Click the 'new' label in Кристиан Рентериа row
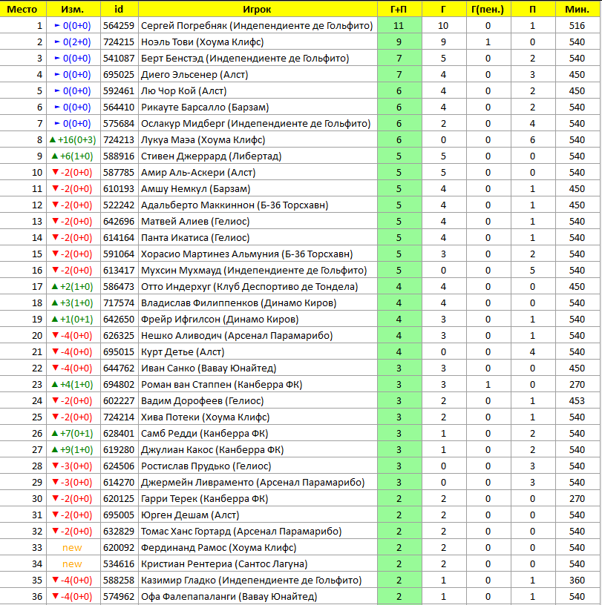The height and width of the screenshot is (605, 602). (72, 563)
